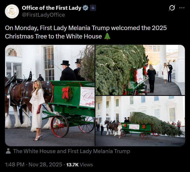Image resolution: width=190 pixels, height=172 pixels.
Task: Open Grok explain-this-post icon
Action: click(172, 8)
